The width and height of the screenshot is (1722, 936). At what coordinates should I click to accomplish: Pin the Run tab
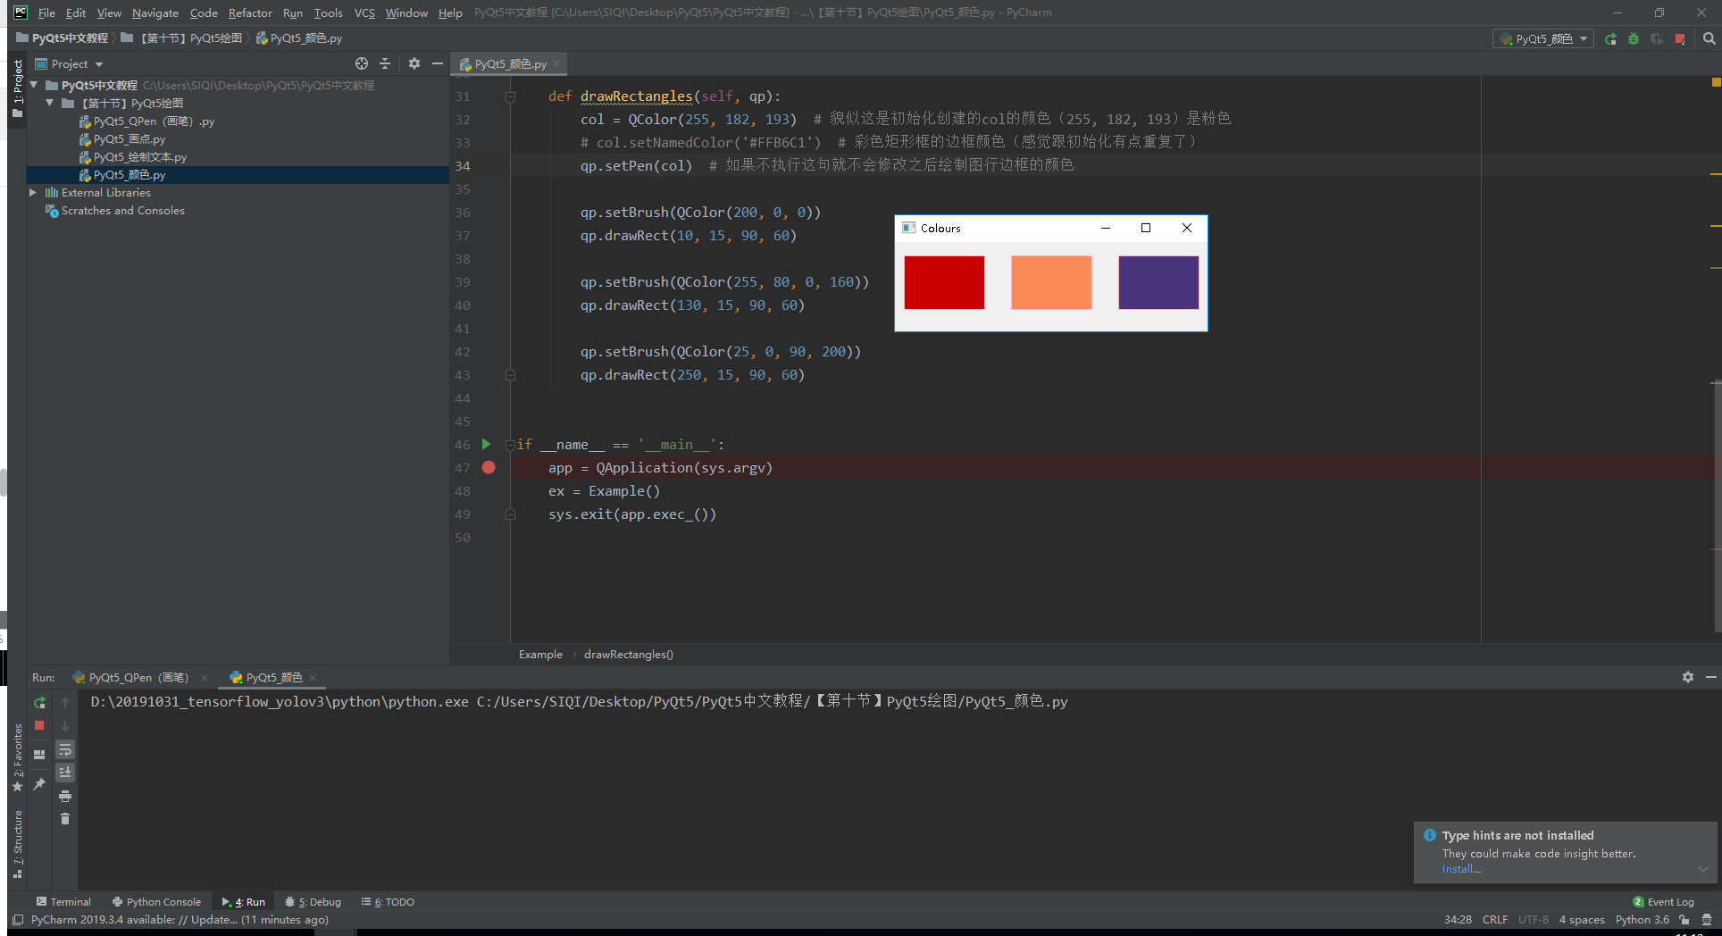point(39,784)
